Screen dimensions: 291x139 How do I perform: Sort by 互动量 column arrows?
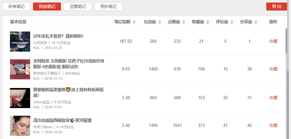pos(159,22)
